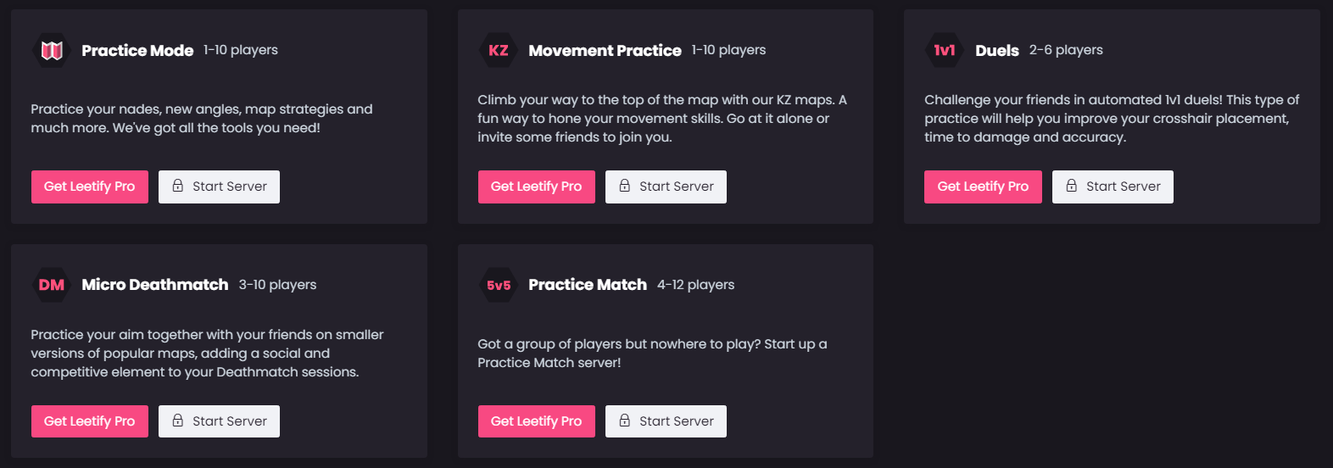The height and width of the screenshot is (468, 1333).
Task: Click lock icon on Practice Mode's Start Server
Action: 178,186
